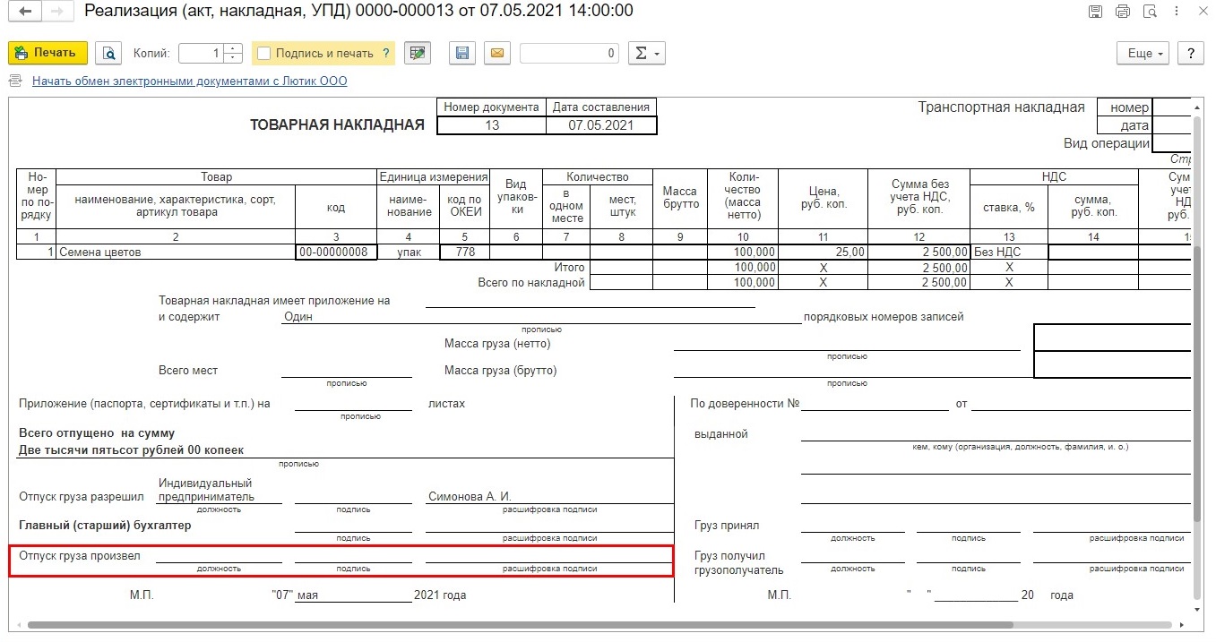This screenshot has height=642, width=1216.
Task: Select document number cell 13
Action: (x=492, y=125)
